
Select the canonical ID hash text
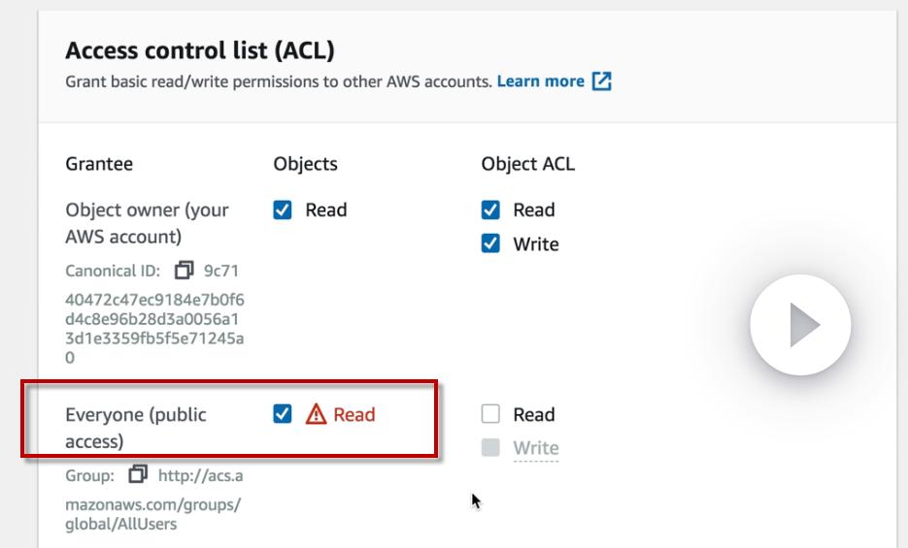(154, 319)
